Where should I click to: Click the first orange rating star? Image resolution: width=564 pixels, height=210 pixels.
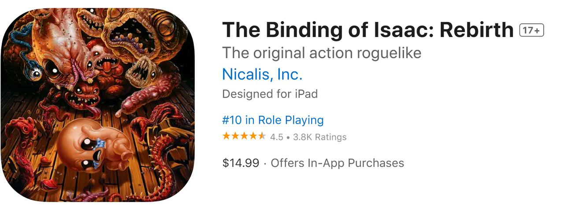pyautogui.click(x=226, y=136)
